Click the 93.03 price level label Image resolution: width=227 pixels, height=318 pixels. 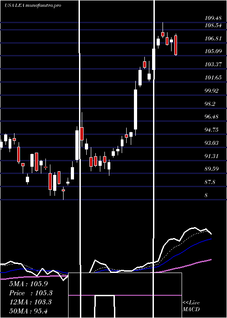point(212,143)
